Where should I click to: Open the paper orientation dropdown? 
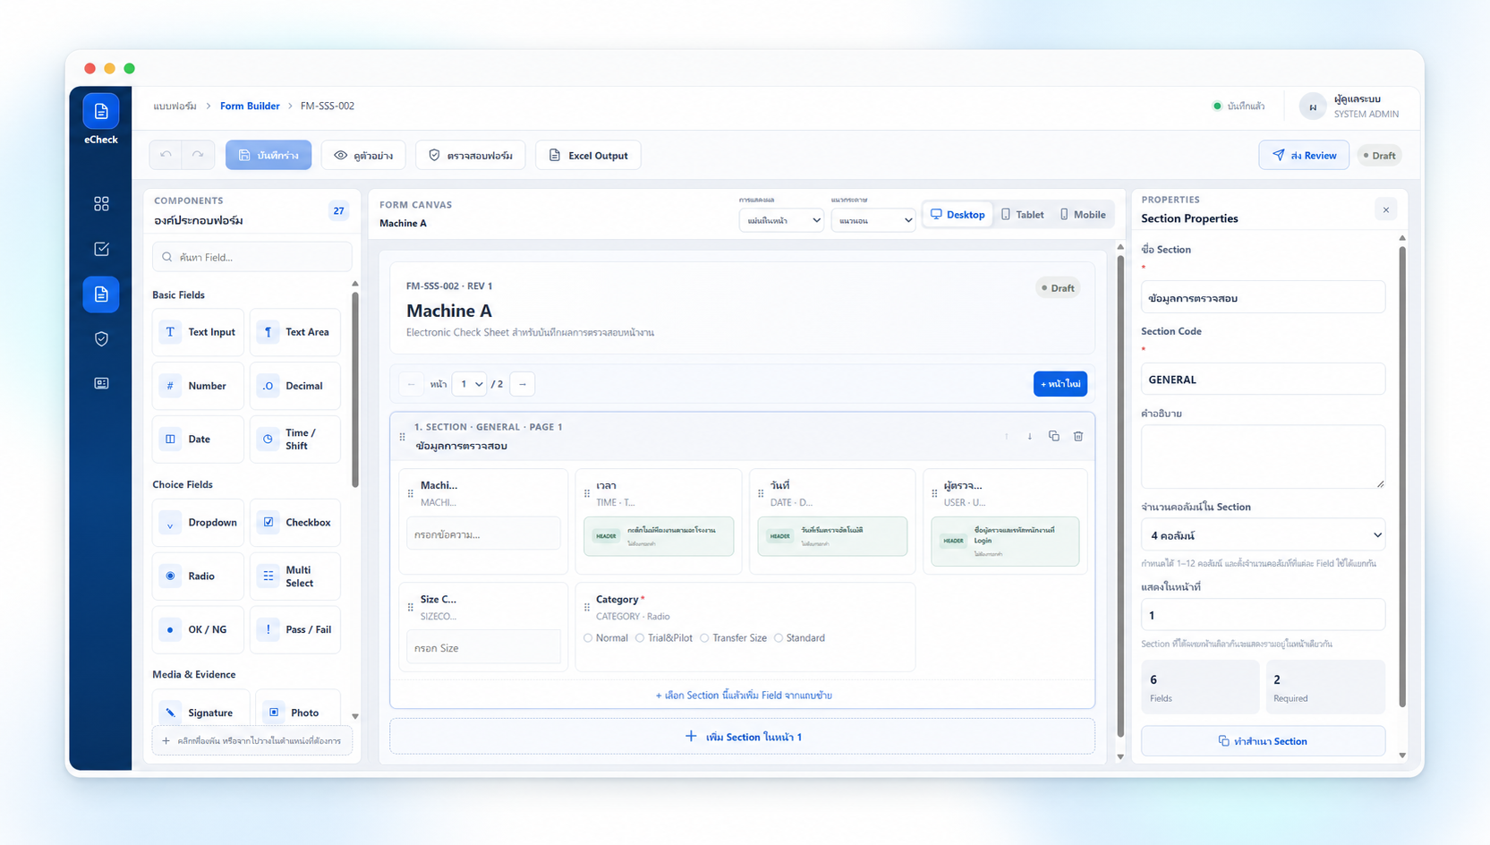[873, 220]
